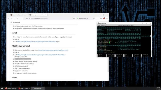Click the search go arrow in Firefox
The image size is (161, 90).
click(94, 18)
